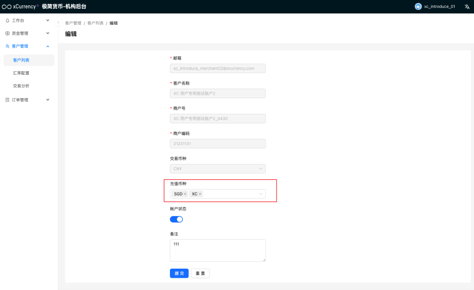Open 汇率配置 in the sidebar
The width and height of the screenshot is (474, 290).
(x=21, y=73)
